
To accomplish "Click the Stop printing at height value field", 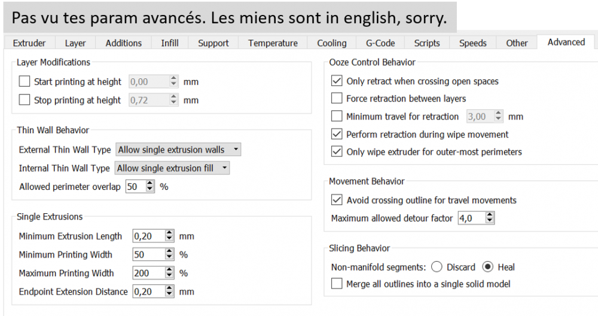I will (149, 100).
